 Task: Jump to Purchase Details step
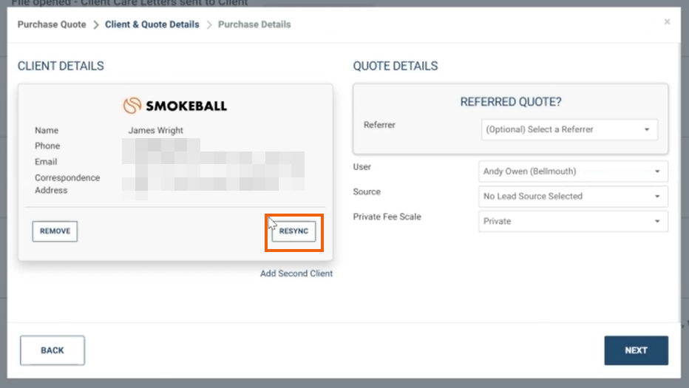click(x=254, y=24)
